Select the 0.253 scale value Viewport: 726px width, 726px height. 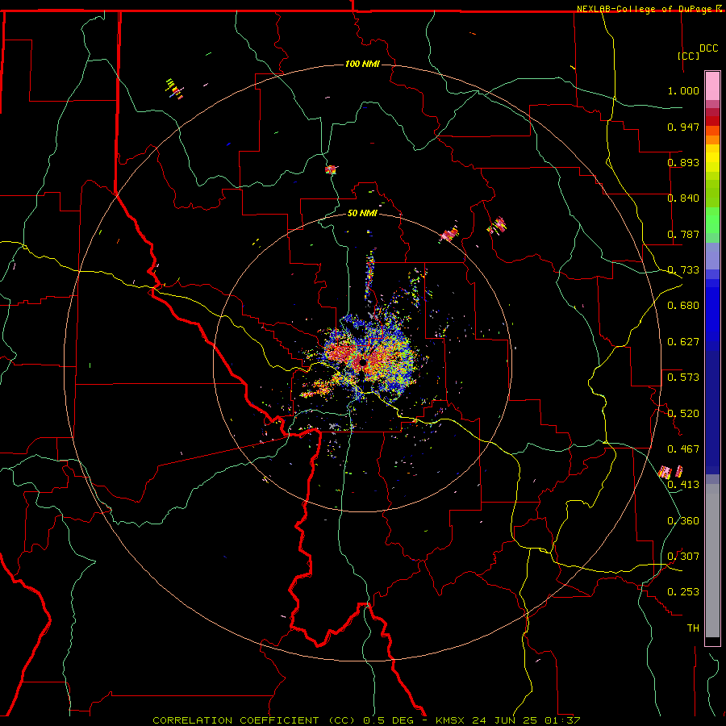(683, 592)
